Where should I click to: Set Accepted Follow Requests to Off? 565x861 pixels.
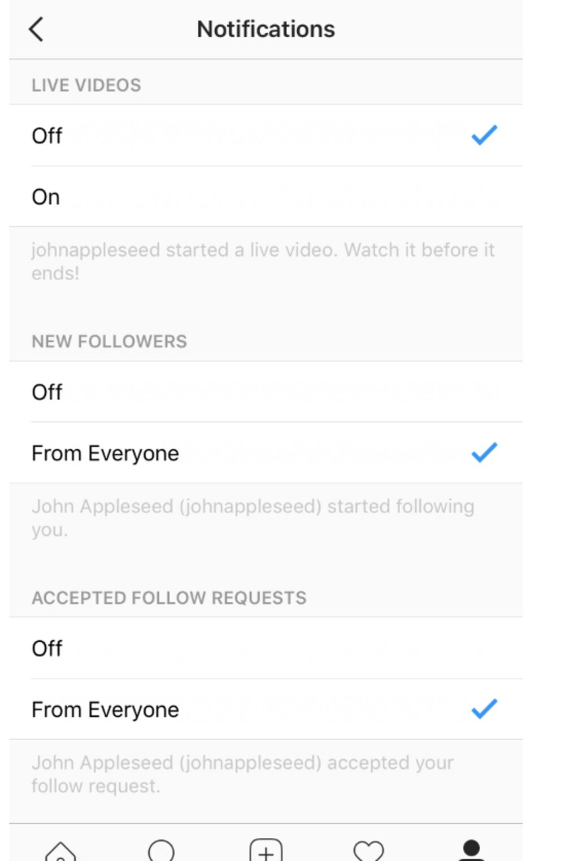[x=47, y=649]
